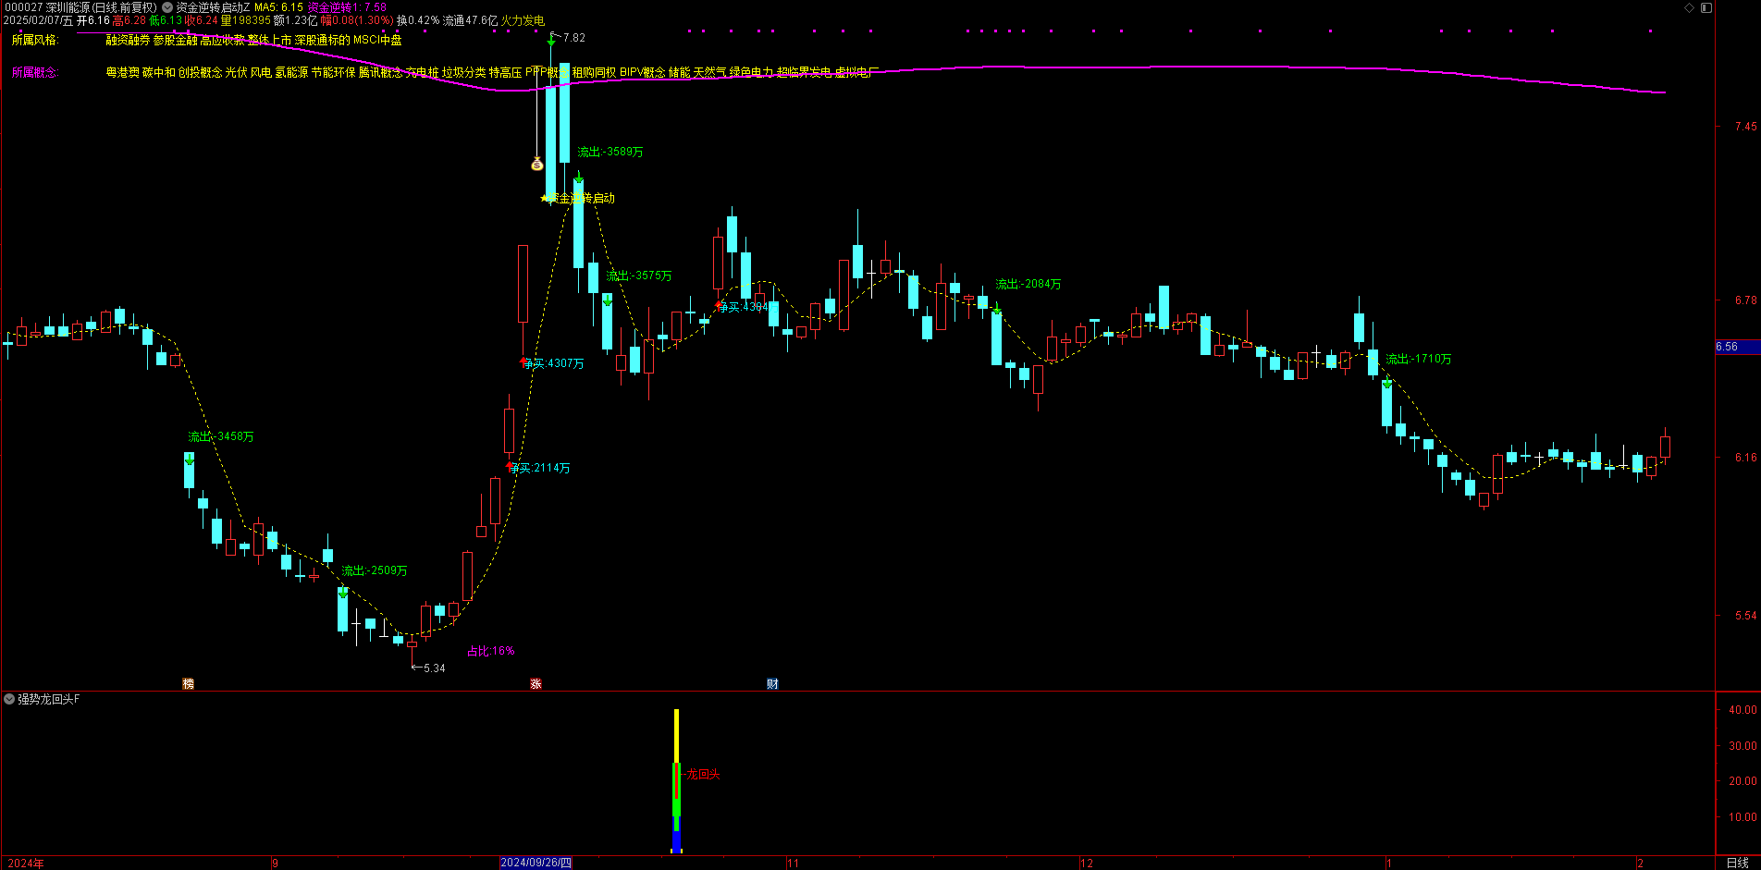Expand the 强势龙回头F indicator dropdown
This screenshot has width=1761, height=870.
pyautogui.click(x=9, y=700)
